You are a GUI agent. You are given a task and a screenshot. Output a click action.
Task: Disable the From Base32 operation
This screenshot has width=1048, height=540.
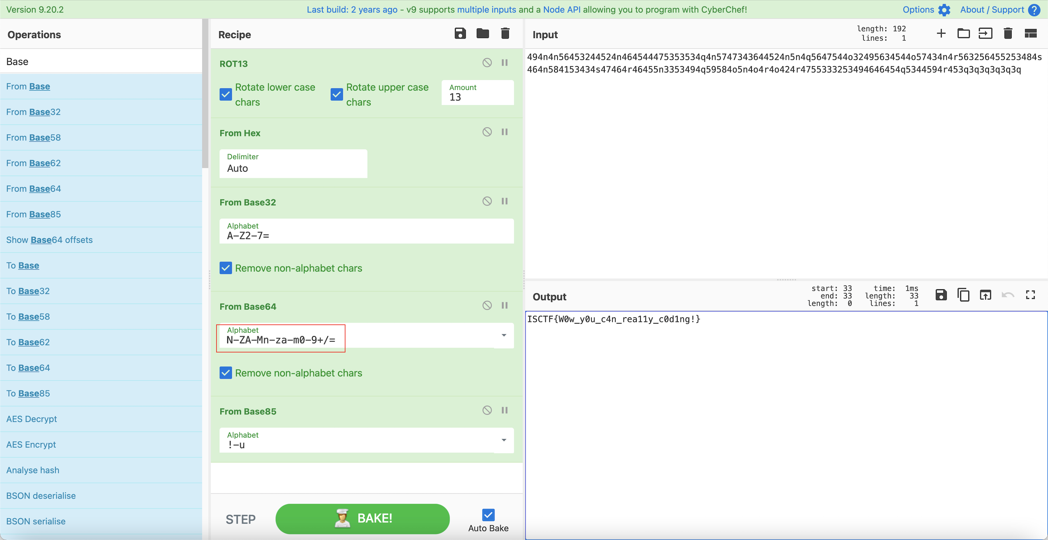click(x=487, y=201)
